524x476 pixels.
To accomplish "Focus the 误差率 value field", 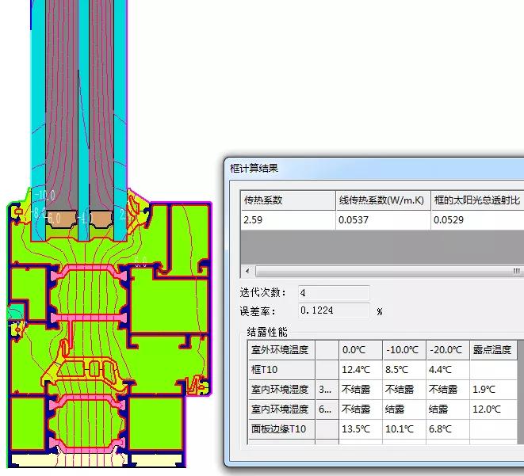I will coord(334,310).
